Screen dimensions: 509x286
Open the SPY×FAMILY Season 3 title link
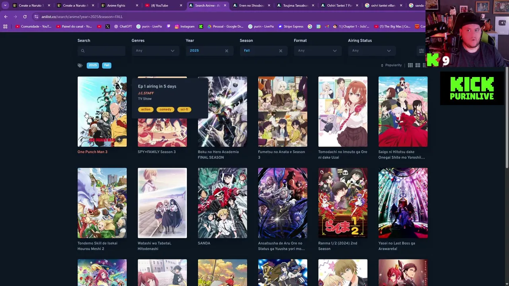pos(156,152)
